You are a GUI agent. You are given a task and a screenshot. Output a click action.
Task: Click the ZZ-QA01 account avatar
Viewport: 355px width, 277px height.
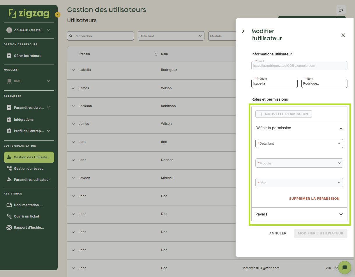pos(9,30)
